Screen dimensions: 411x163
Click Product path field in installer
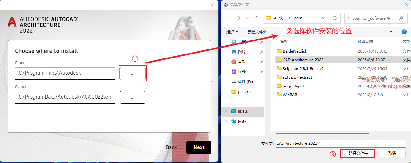[65, 73]
